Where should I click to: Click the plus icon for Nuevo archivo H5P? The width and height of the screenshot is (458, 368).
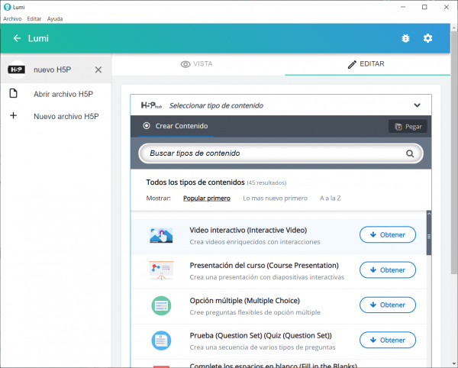click(x=13, y=116)
